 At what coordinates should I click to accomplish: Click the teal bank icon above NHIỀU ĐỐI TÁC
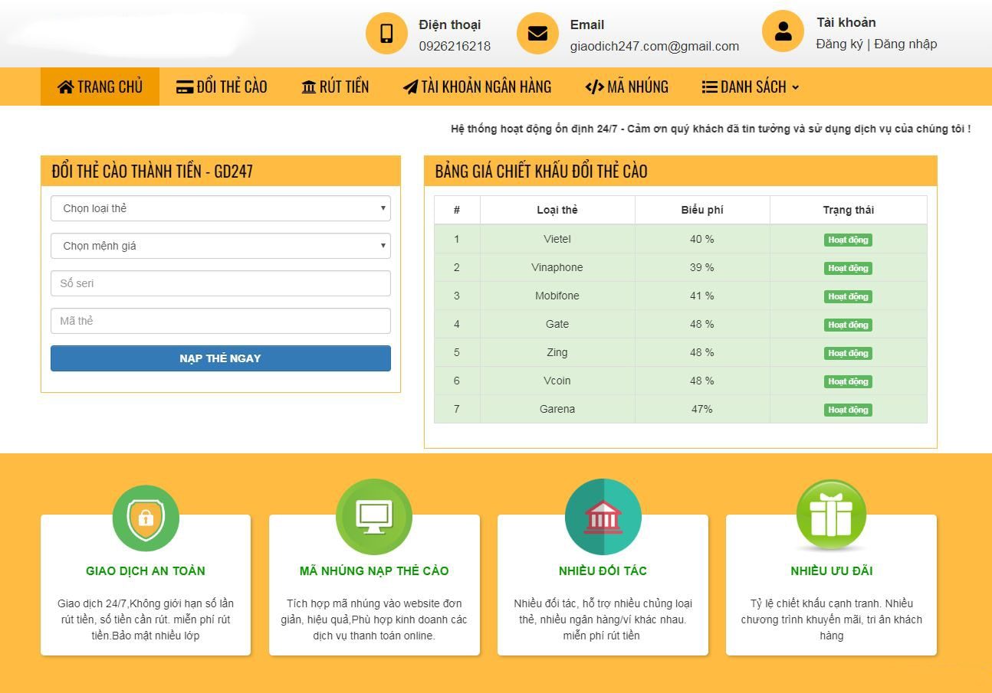click(x=603, y=516)
